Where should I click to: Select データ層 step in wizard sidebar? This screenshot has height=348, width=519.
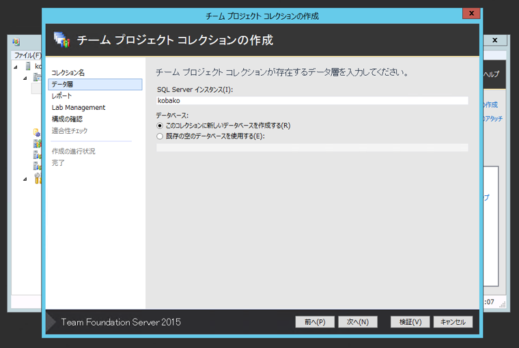pyautogui.click(x=96, y=85)
